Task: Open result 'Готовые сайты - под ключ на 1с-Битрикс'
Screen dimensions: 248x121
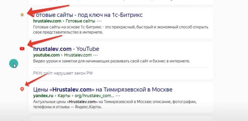Action: (88, 15)
